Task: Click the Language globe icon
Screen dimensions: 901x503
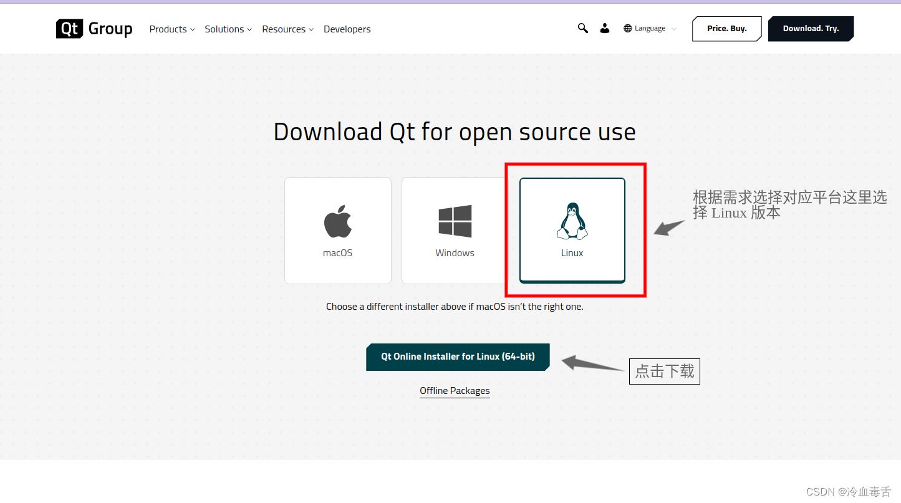Action: point(628,28)
